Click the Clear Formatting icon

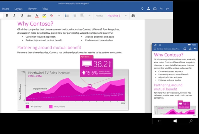[x=52, y=16]
